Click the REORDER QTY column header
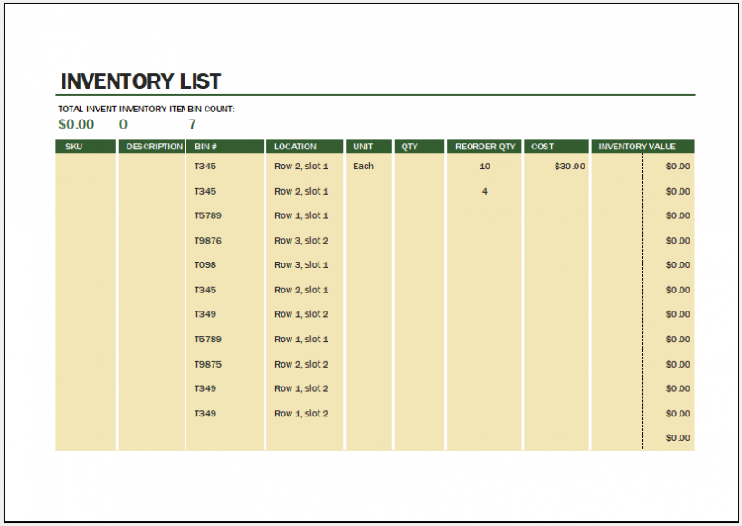 tap(485, 146)
